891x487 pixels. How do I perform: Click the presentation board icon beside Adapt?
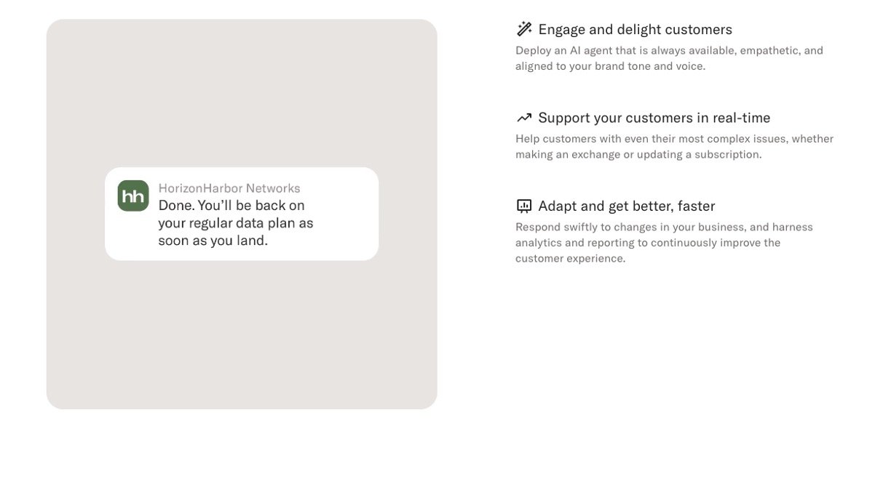[524, 206]
